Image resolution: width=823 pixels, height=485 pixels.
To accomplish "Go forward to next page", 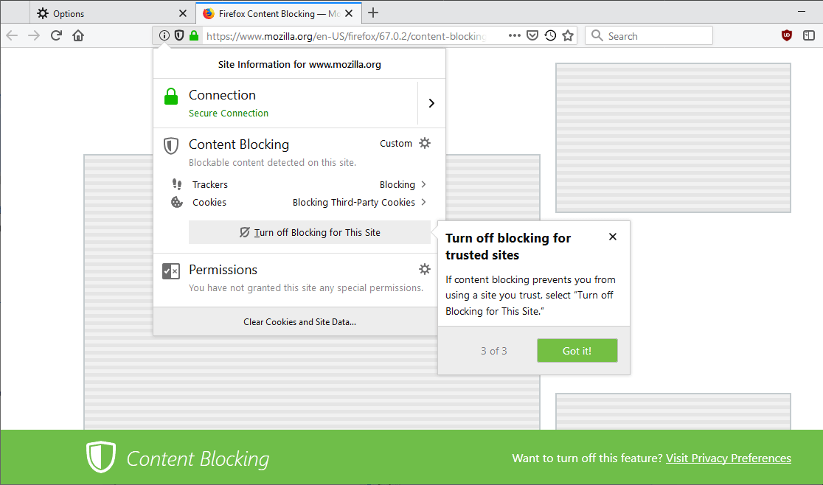I will click(34, 35).
